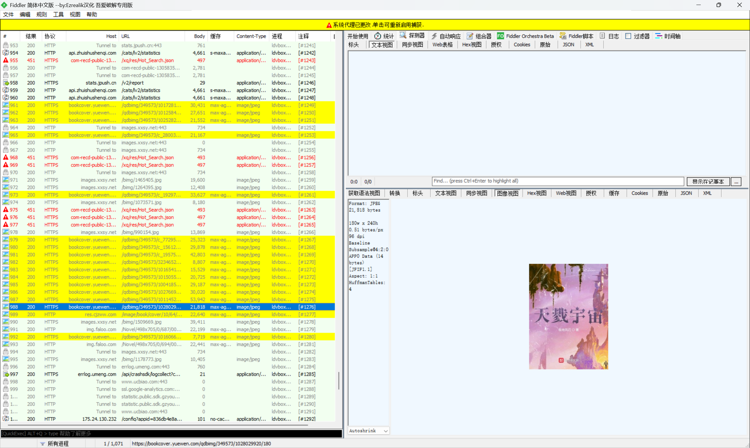This screenshot has height=448, width=750.
Task: Click image icon of session 995
Action: (6, 359)
